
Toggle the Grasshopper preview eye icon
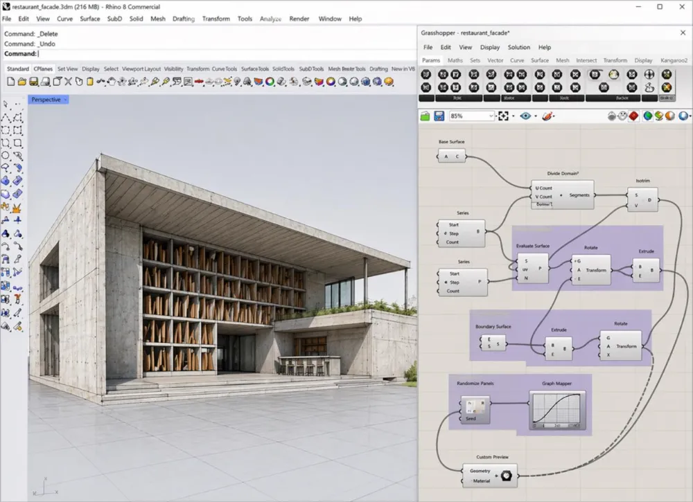[525, 116]
